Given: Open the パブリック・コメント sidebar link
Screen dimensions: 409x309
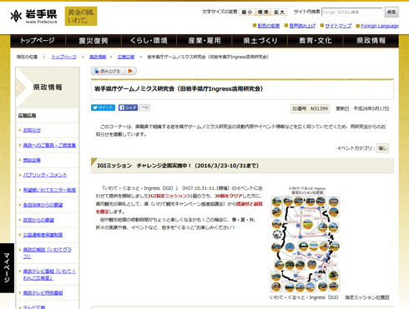Looking at the screenshot, I should tap(45, 175).
